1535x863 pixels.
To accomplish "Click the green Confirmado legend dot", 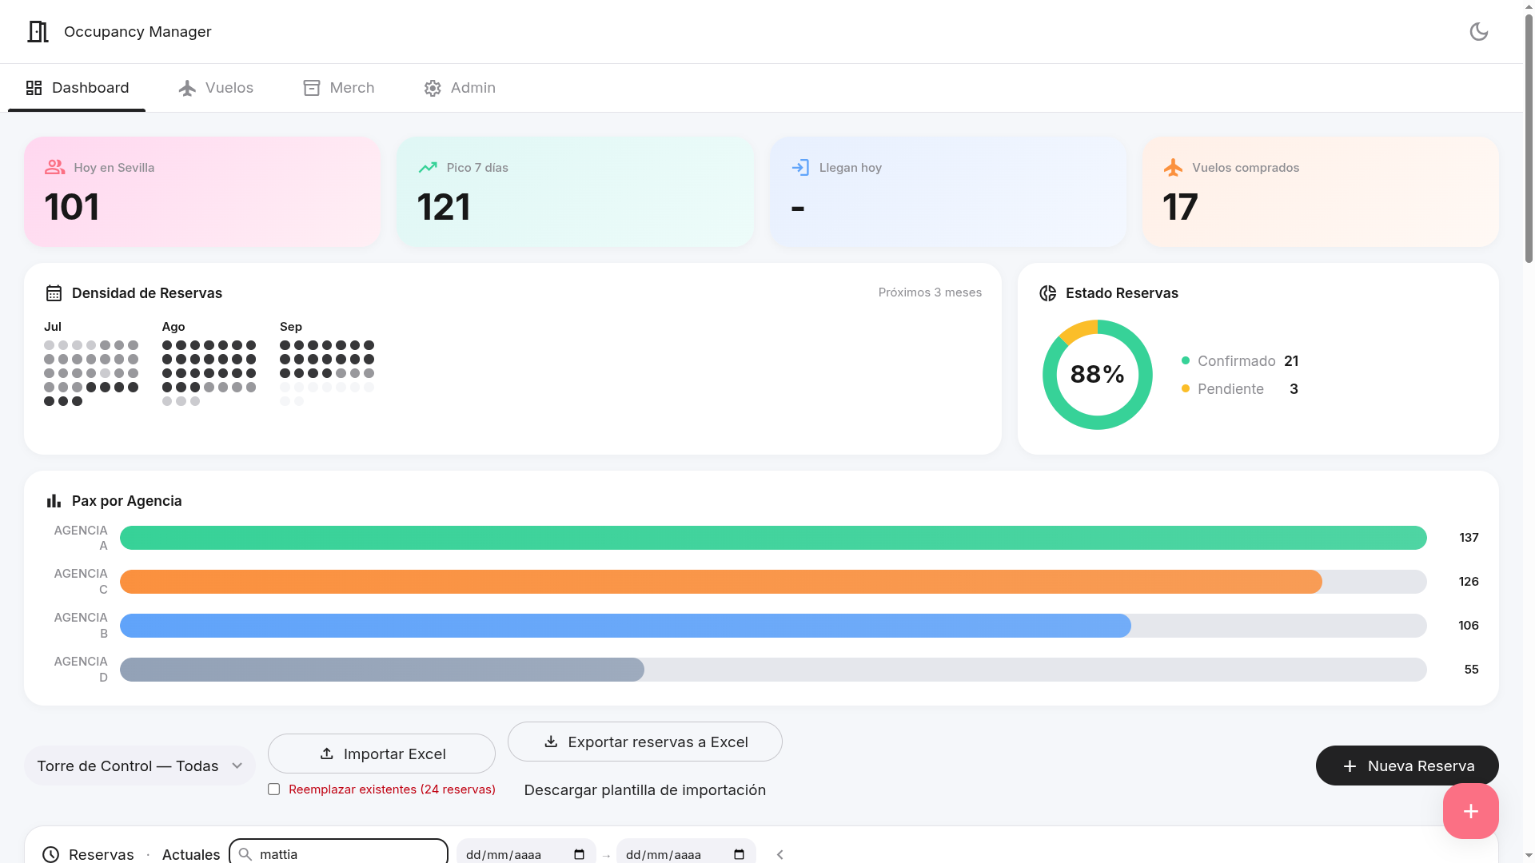I will pos(1186,361).
